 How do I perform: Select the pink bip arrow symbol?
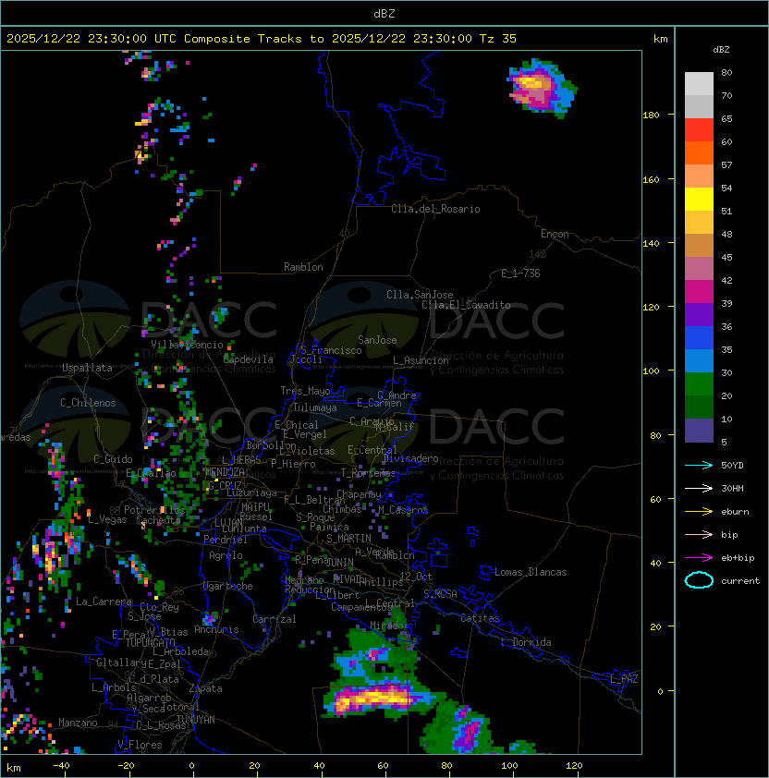[x=699, y=534]
